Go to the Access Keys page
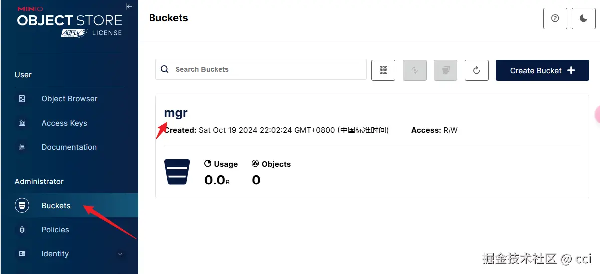The height and width of the screenshot is (274, 600). pyautogui.click(x=64, y=123)
